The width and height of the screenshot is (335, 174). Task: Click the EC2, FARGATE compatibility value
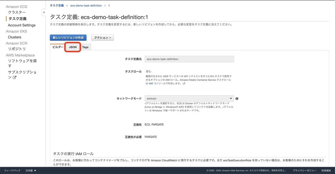tap(154, 124)
